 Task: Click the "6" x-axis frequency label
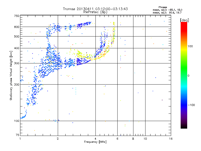click(x=117, y=139)
